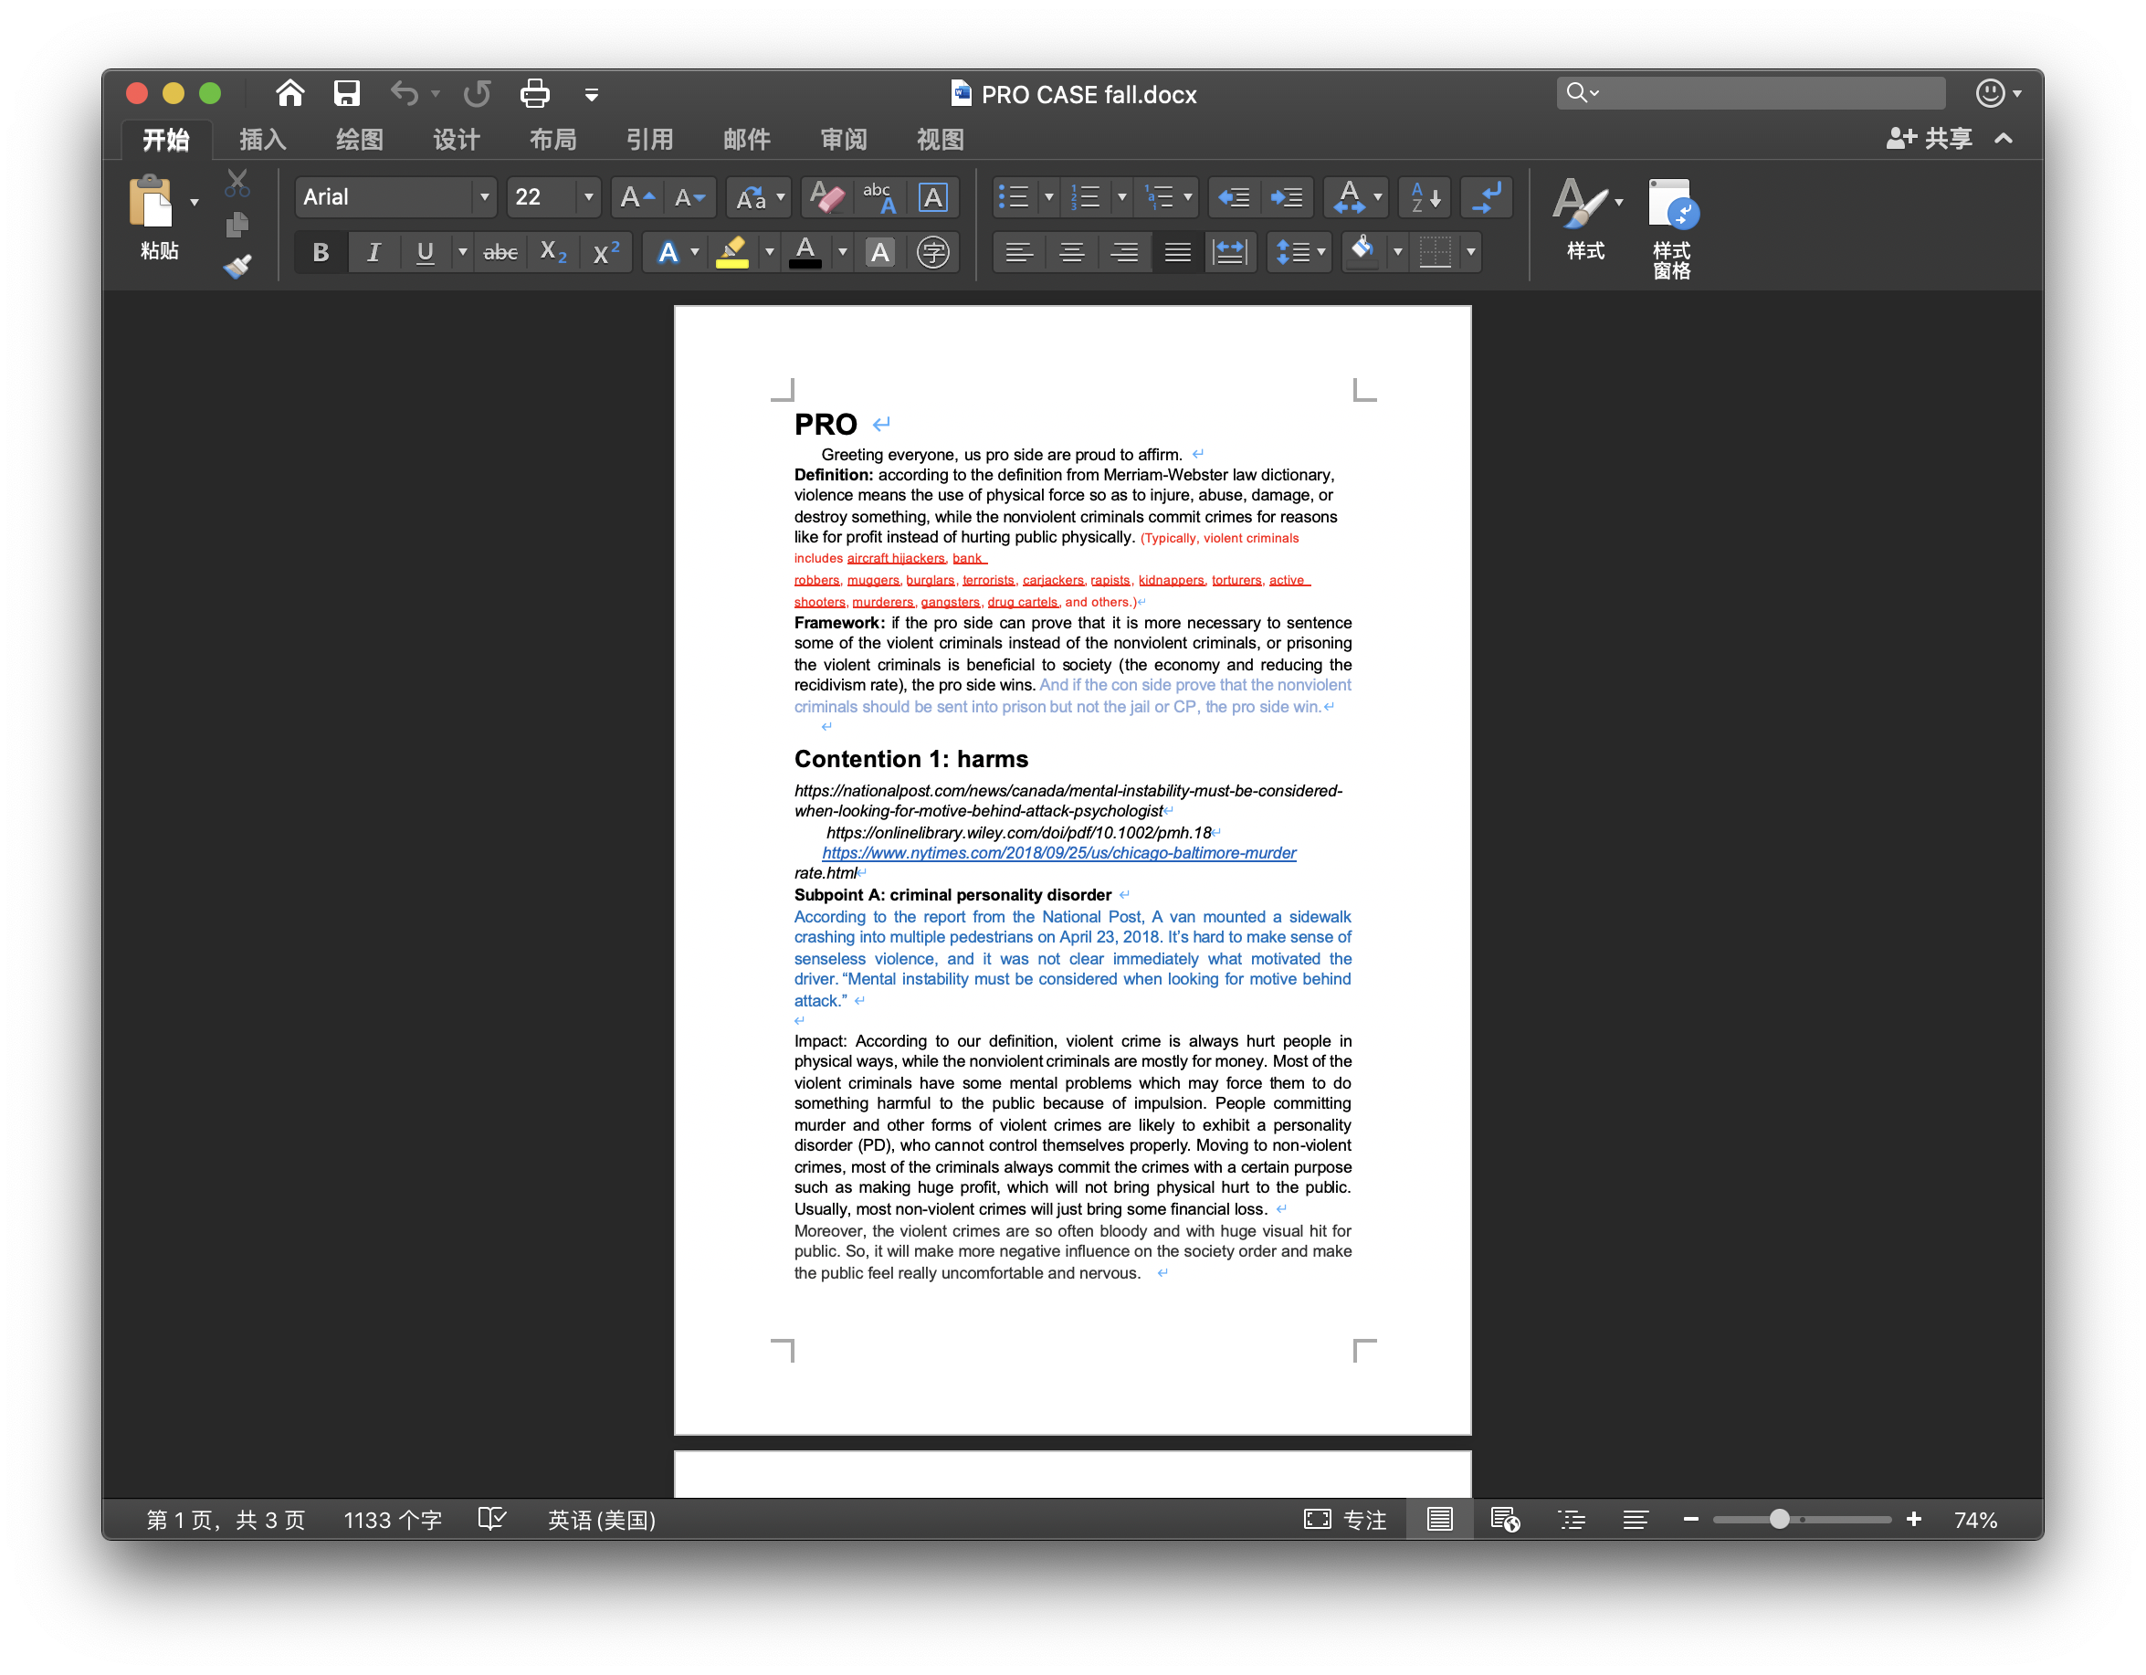Toggle strikethrough formatting

[x=500, y=253]
